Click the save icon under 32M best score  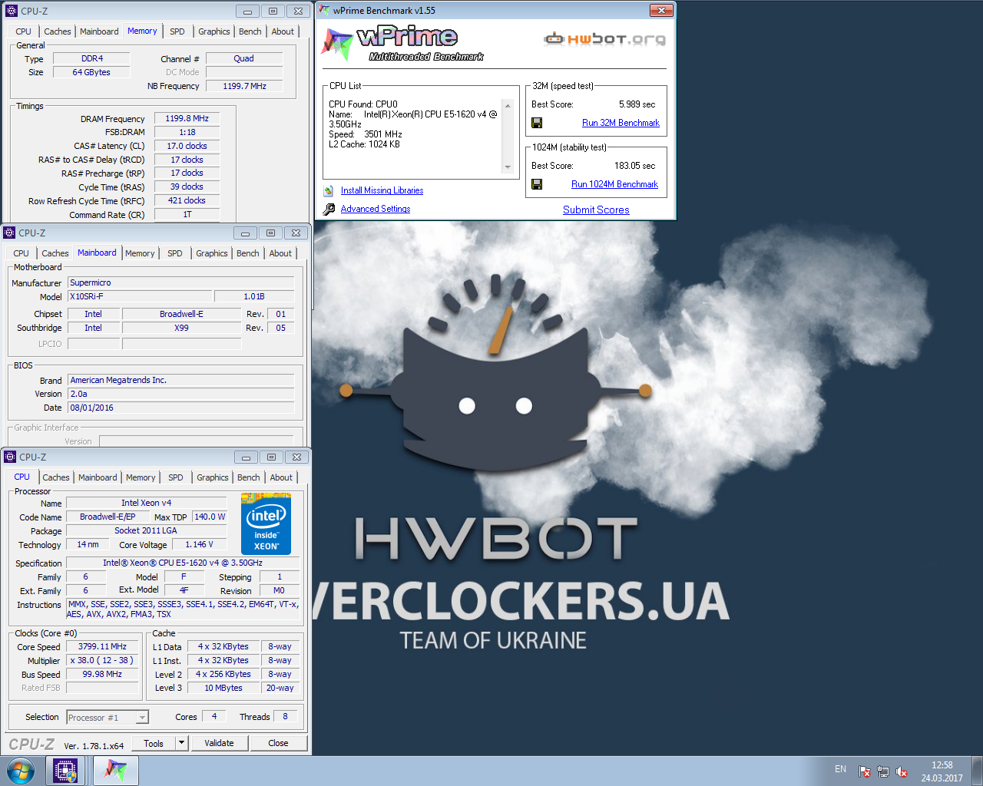click(x=537, y=123)
